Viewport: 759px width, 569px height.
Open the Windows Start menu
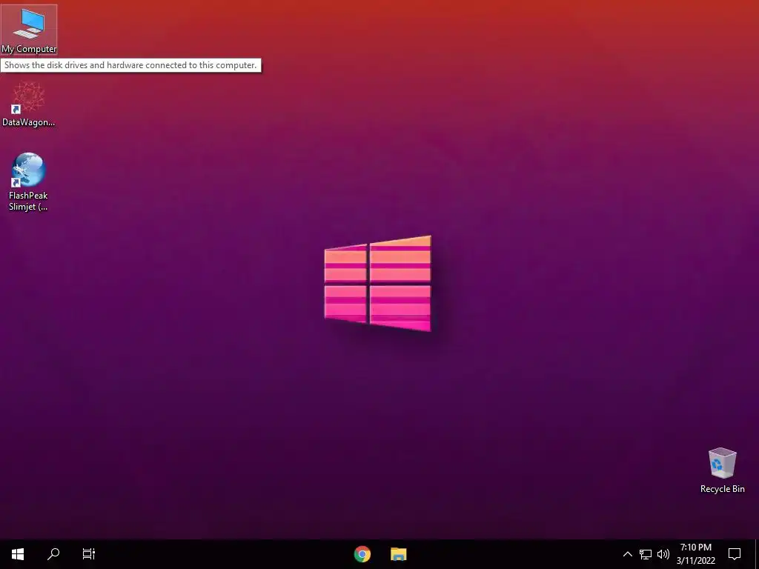18,554
